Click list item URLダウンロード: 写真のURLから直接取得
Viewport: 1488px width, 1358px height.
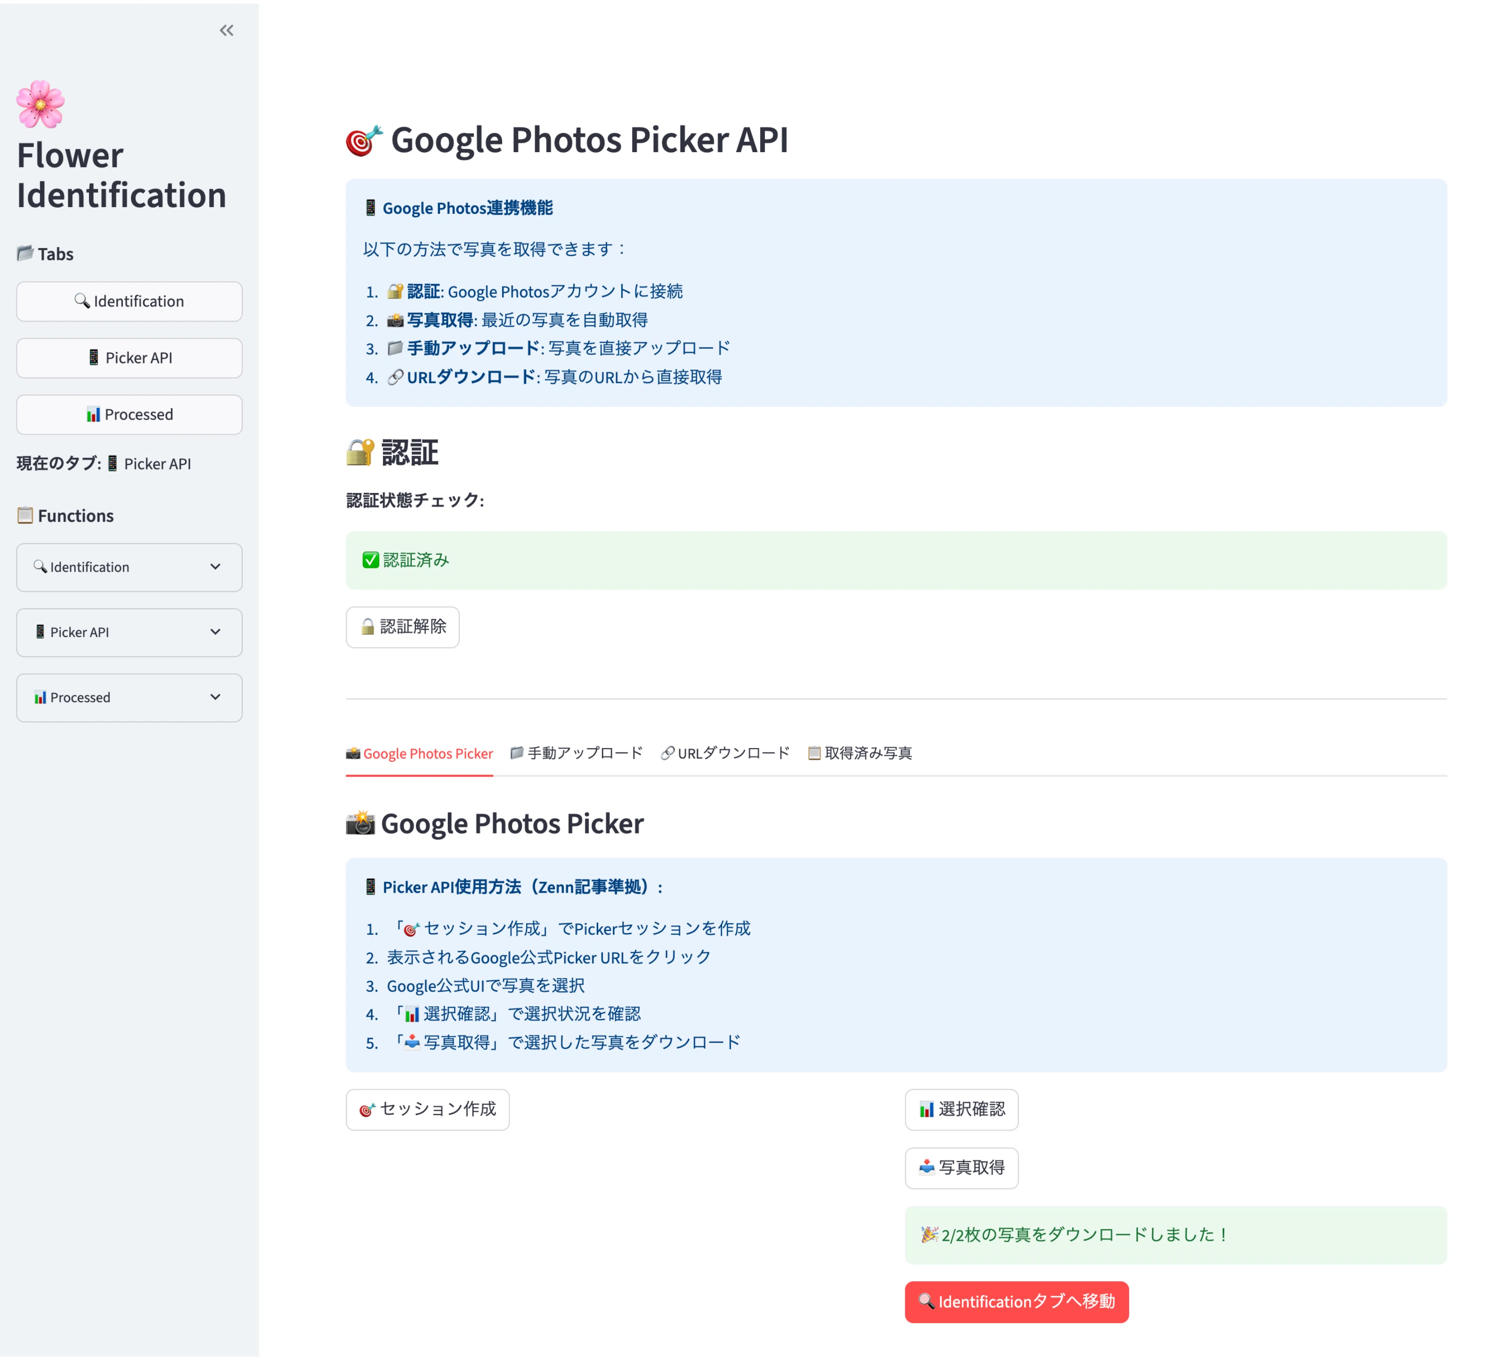point(554,377)
